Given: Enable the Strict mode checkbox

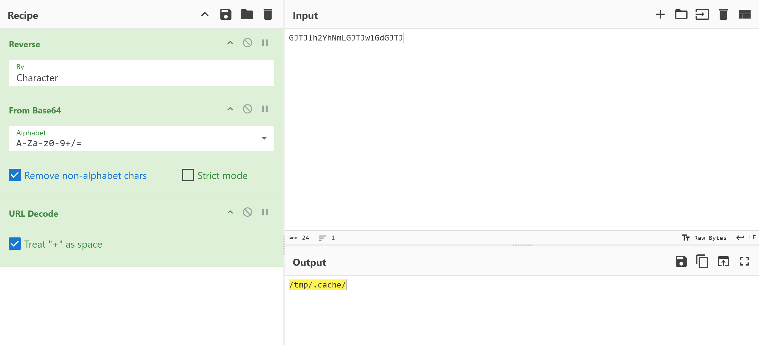Looking at the screenshot, I should (188, 175).
